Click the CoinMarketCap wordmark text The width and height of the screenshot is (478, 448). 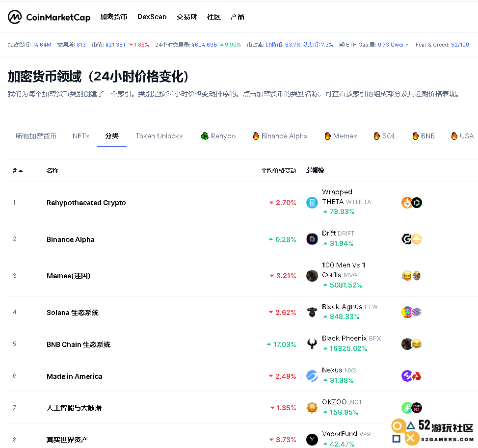pyautogui.click(x=58, y=17)
